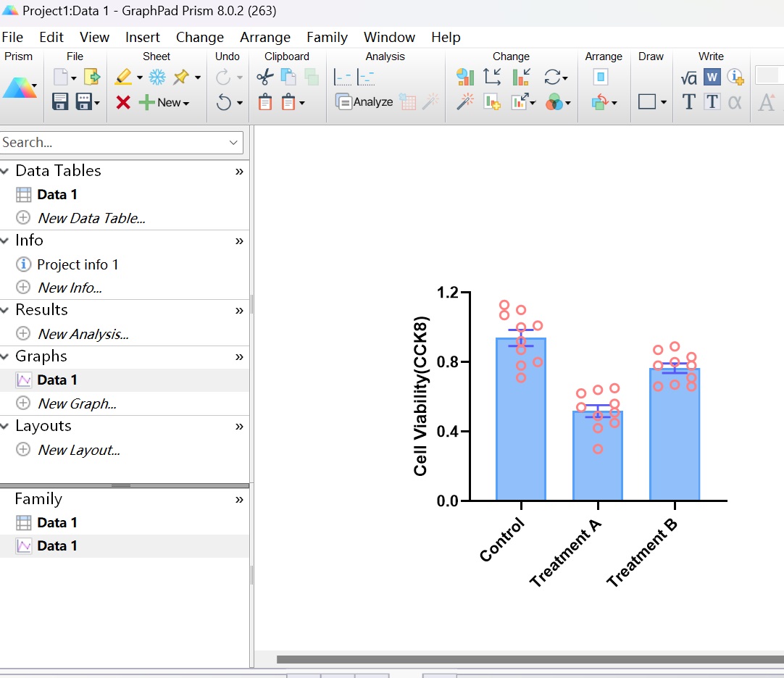
Task: Click the Freeze sheet snowflake icon
Action: pyautogui.click(x=157, y=77)
